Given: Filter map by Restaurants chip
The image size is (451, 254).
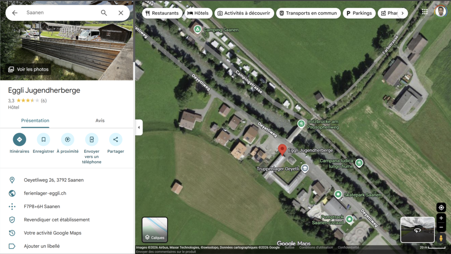Looking at the screenshot, I should pyautogui.click(x=162, y=13).
